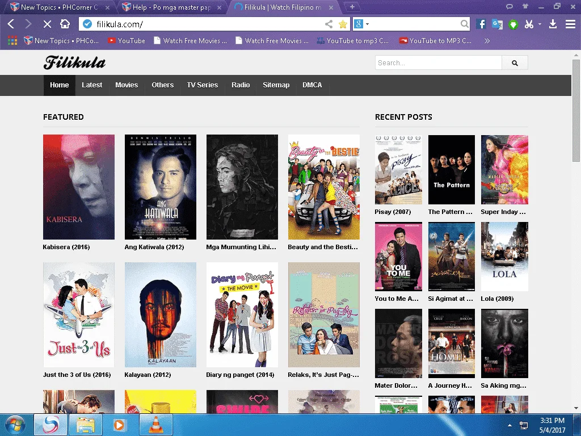Viewport: 581px width, 436px height.
Task: Click the feedback speech bubble icon in the title bar
Action: pyautogui.click(x=510, y=6)
